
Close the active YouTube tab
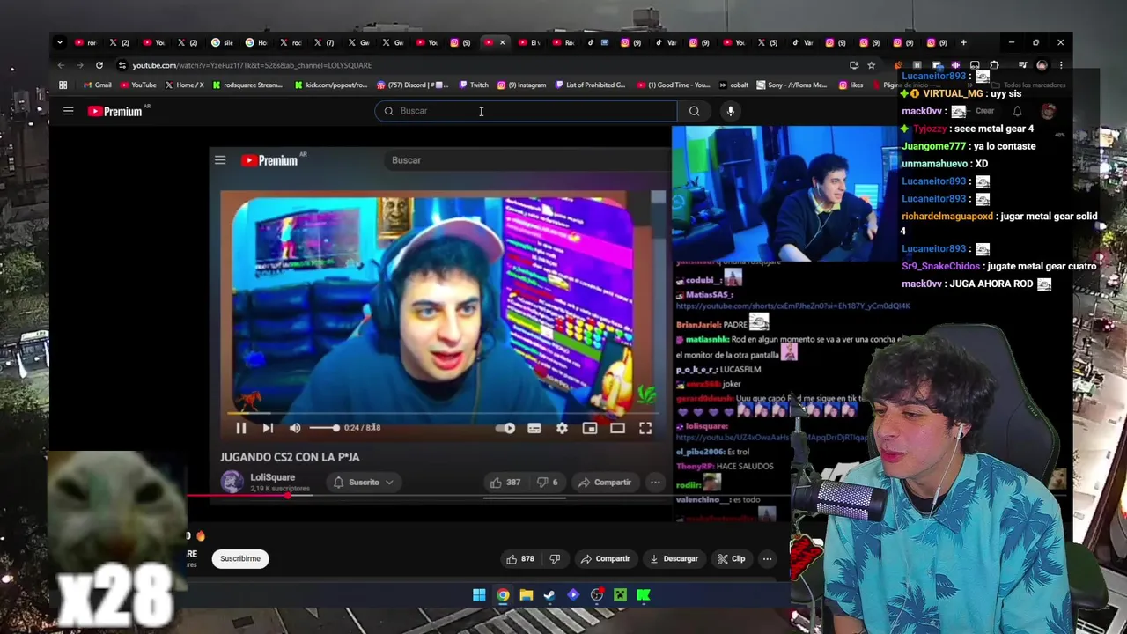(x=503, y=42)
